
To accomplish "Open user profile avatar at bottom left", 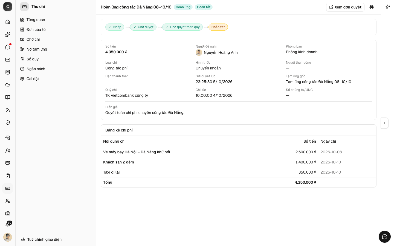I will tap(8, 237).
